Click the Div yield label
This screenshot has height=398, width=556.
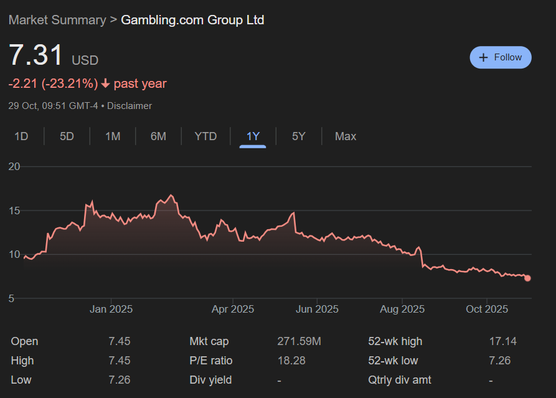pos(210,380)
